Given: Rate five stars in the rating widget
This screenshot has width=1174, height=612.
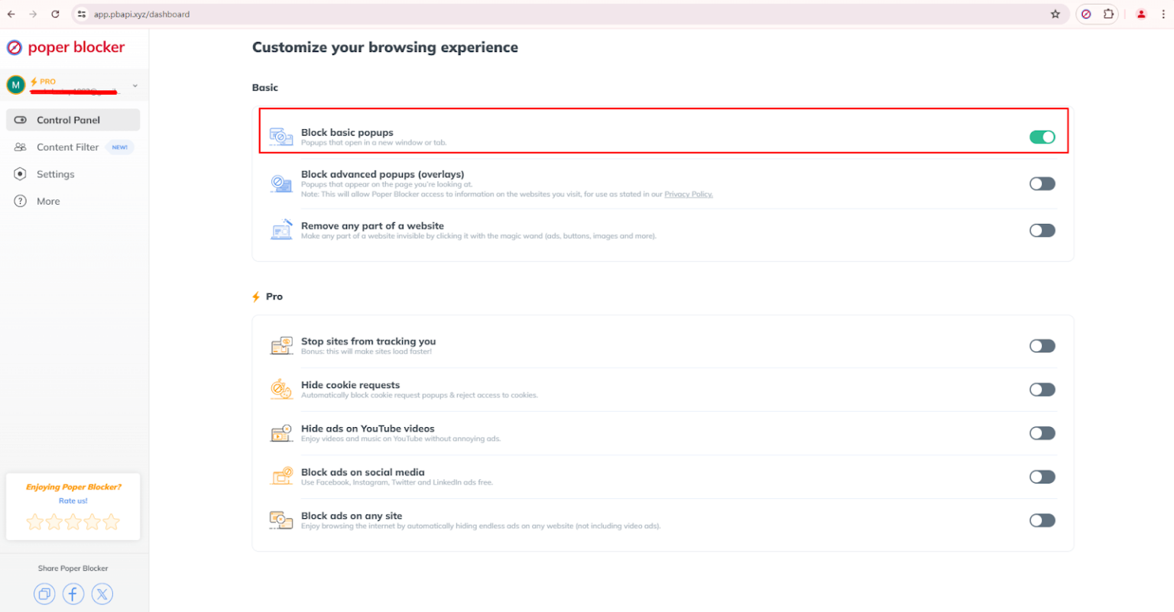Looking at the screenshot, I should pos(112,522).
